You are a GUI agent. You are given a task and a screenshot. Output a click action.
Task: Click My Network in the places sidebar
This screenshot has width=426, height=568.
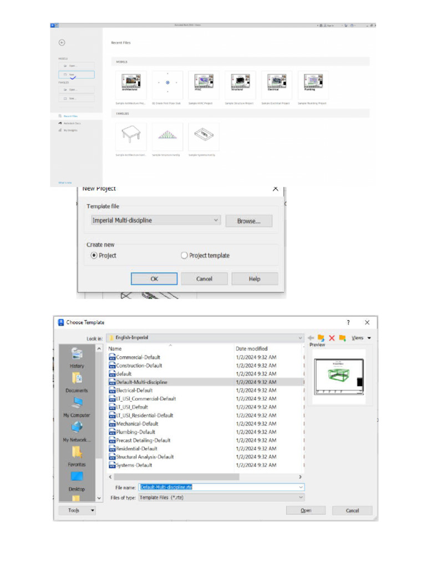click(x=77, y=432)
